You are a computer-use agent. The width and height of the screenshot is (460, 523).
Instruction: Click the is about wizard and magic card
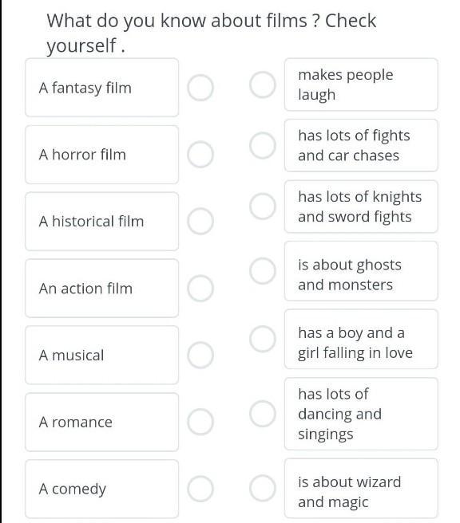coord(361,488)
